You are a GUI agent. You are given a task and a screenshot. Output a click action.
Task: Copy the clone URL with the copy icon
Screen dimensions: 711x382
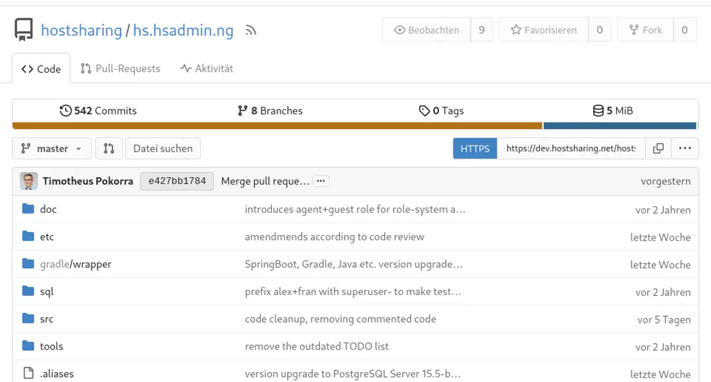[x=658, y=148]
